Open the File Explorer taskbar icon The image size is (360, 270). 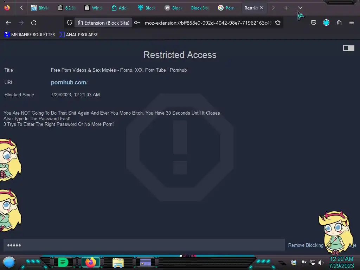click(118, 262)
